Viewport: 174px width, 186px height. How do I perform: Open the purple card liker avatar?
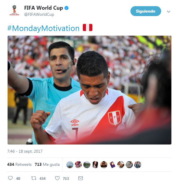pyautogui.click(x=112, y=165)
